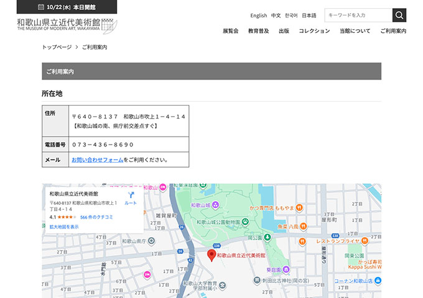This screenshot has height=298, width=423.
Task: Click the 岡公園 green park marker
Action: click(x=267, y=238)
